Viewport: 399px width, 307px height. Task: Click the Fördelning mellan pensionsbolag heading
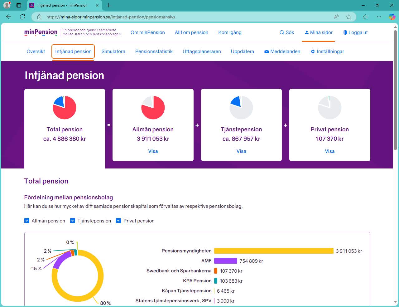tap(69, 197)
